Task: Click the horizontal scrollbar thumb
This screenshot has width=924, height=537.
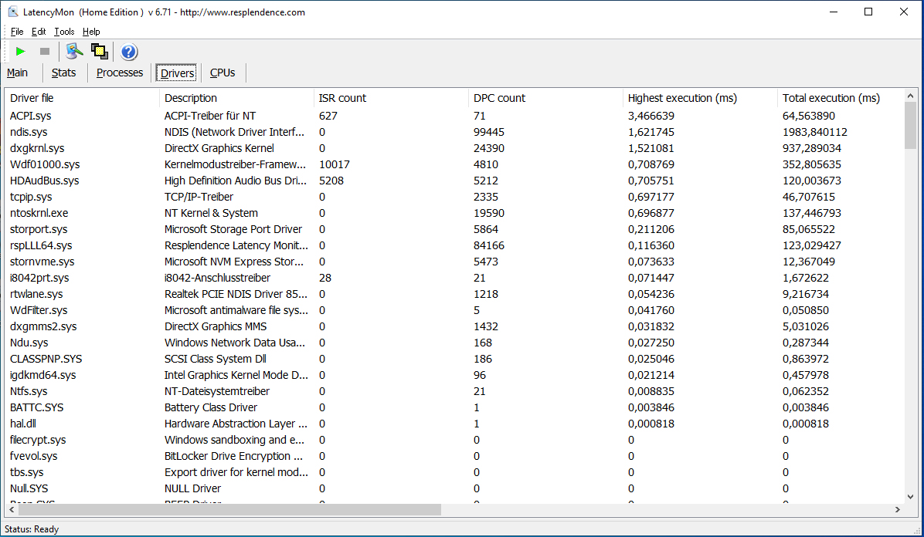Action: pos(229,510)
